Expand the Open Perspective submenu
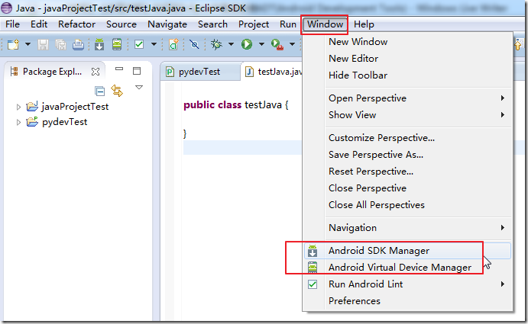Image resolution: width=528 pixels, height=324 pixels. 408,98
